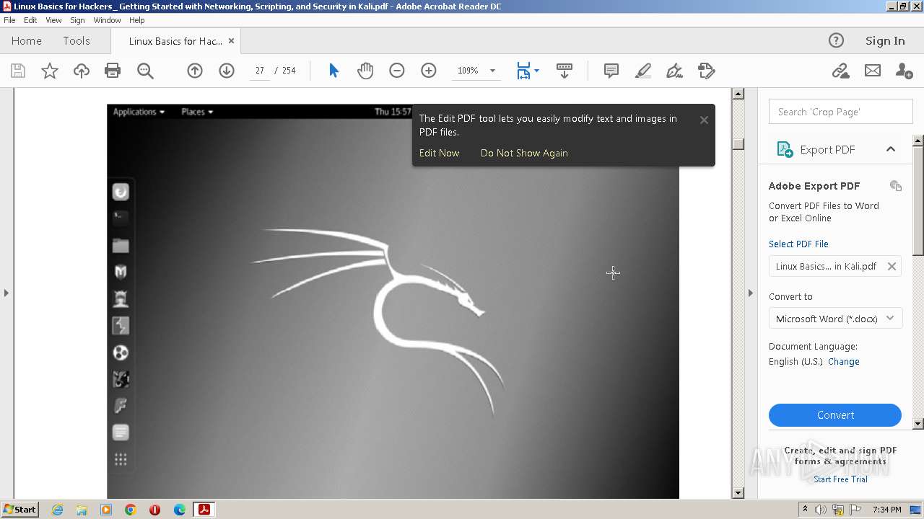Image resolution: width=924 pixels, height=519 pixels.
Task: Print the document with the printer icon
Action: (x=113, y=71)
